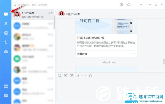The height and width of the screenshot is (104, 165).
Task: Open the mail envelope icon in sidebar
Action: (x=6, y=96)
